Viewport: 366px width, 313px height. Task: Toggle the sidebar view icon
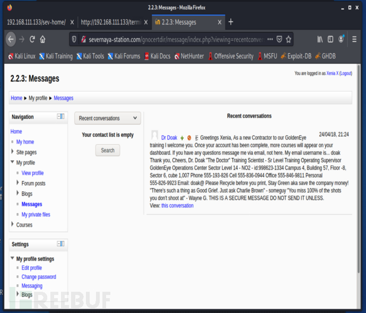330,39
